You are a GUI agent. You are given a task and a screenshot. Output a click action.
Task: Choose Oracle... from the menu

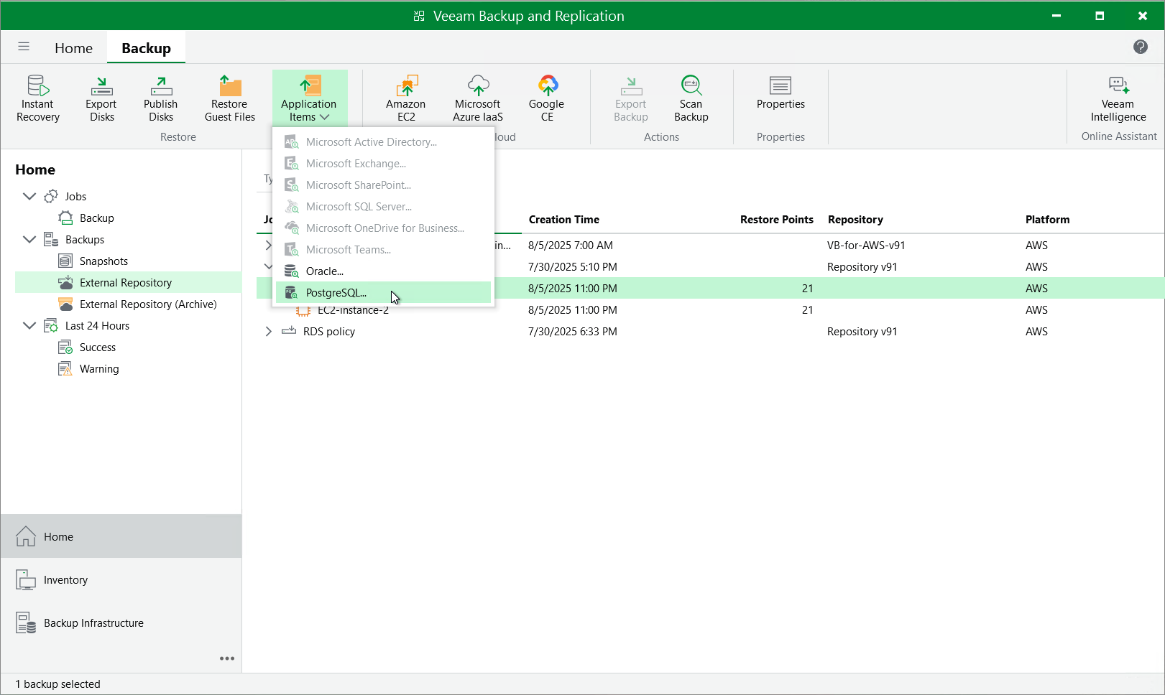coord(384,271)
